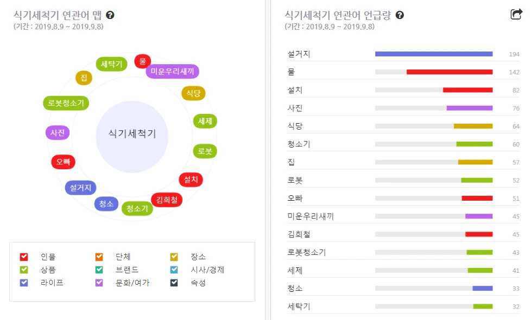
Task: Toggle the 시사/경제 category checkbox
Action: [174, 270]
